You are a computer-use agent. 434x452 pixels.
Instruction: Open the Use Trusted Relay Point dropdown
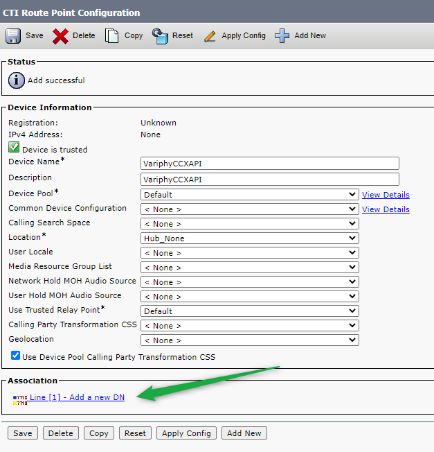(x=249, y=311)
